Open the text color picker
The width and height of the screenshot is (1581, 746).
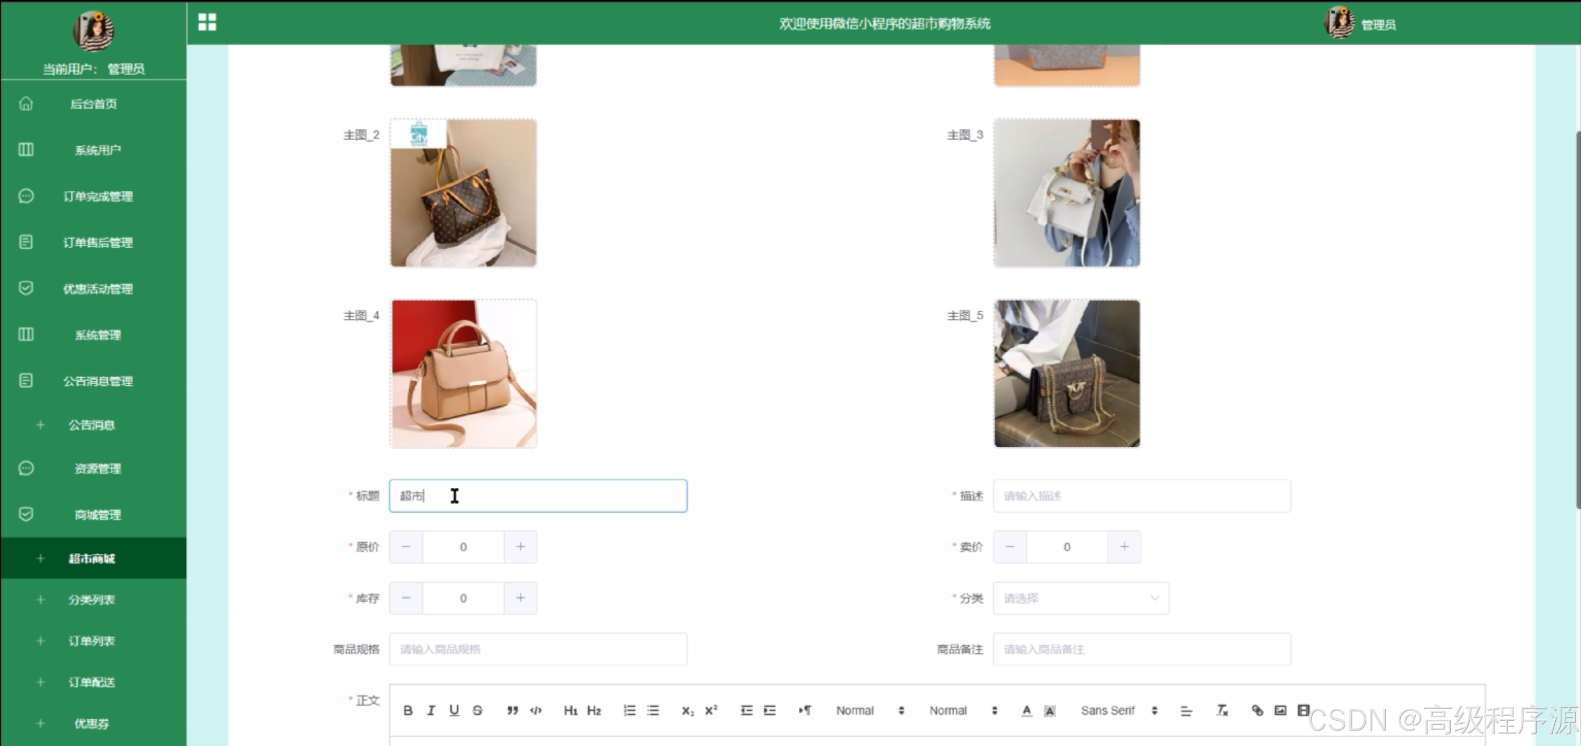point(1027,710)
